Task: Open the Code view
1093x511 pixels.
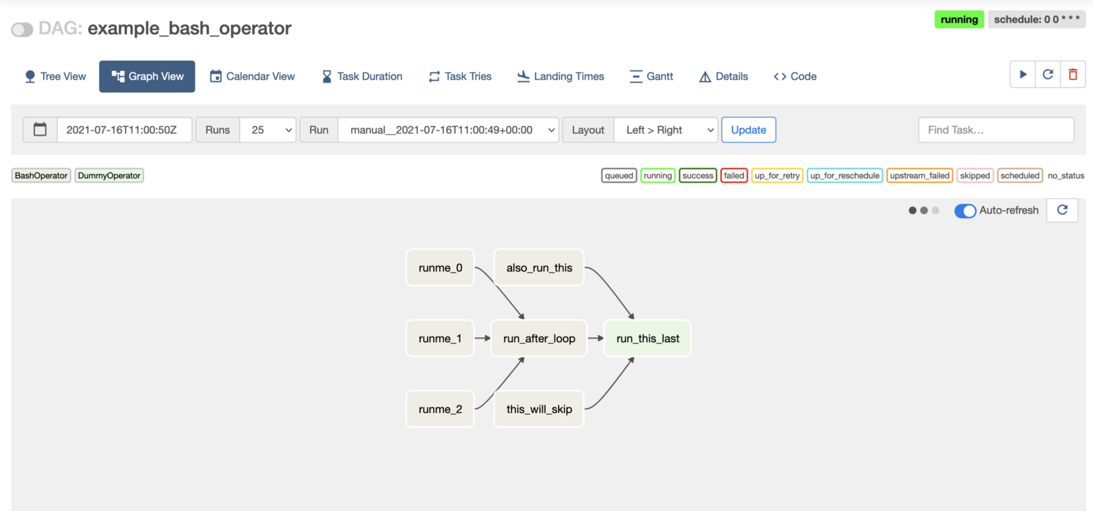Action: (x=795, y=76)
